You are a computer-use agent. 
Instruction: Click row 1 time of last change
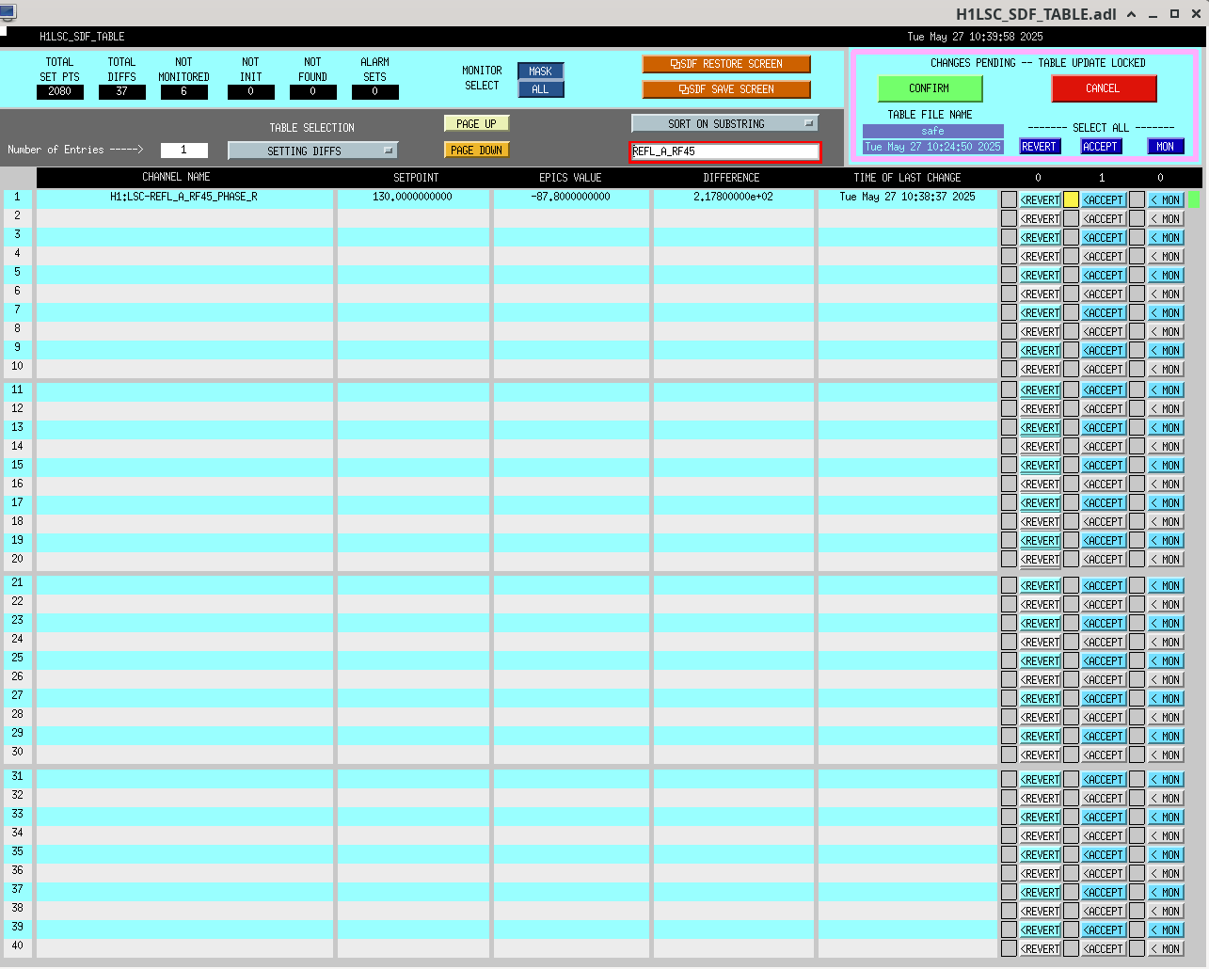pos(907,197)
